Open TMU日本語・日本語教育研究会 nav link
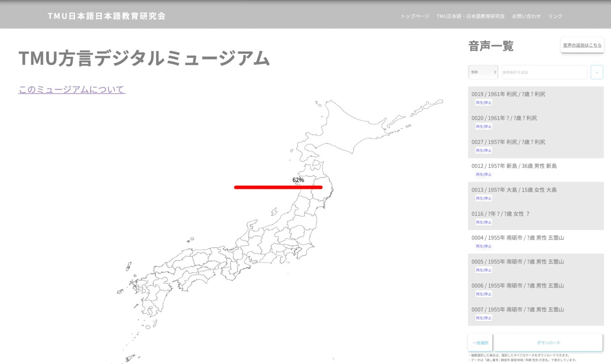The width and height of the screenshot is (611, 364). coord(470,16)
